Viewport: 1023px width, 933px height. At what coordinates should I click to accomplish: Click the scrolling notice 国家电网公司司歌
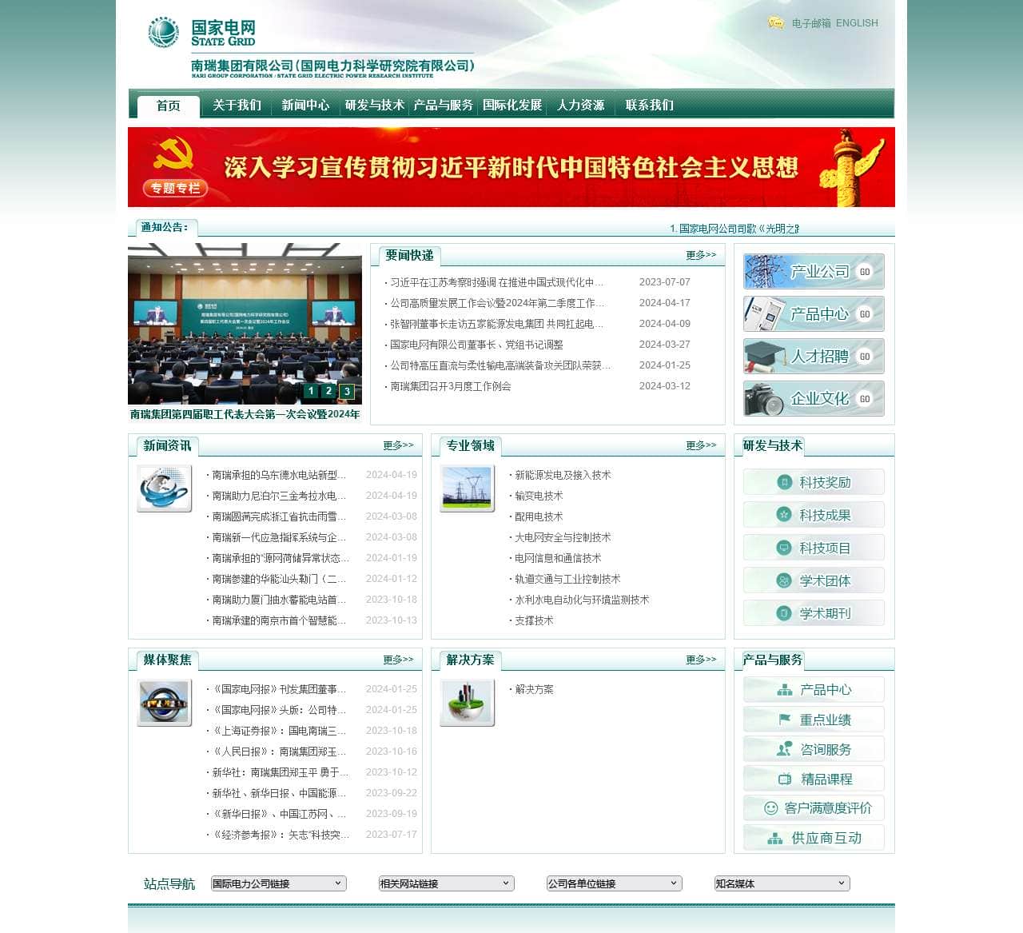click(x=734, y=229)
